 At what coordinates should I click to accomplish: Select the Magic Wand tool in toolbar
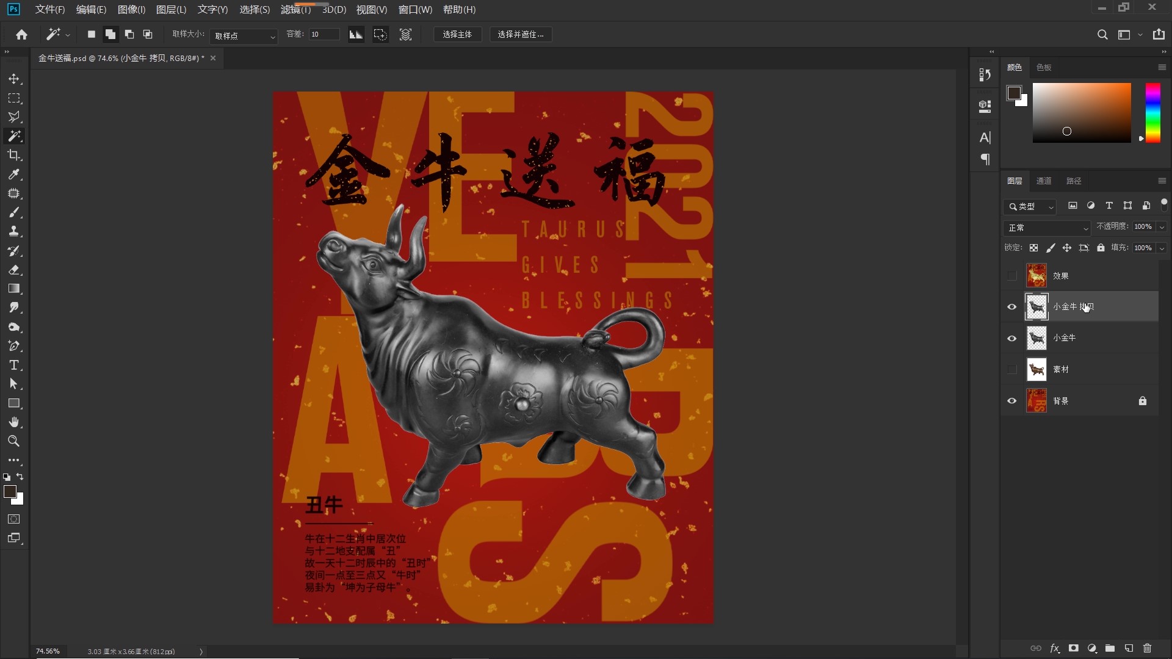coord(14,136)
